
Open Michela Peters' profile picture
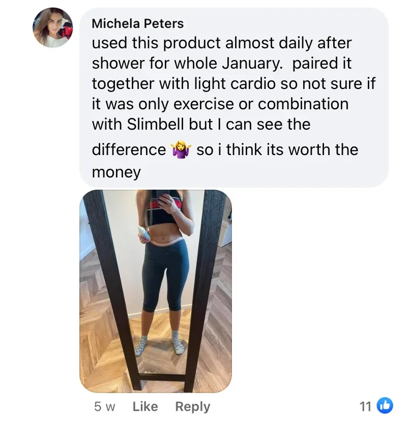click(x=53, y=28)
